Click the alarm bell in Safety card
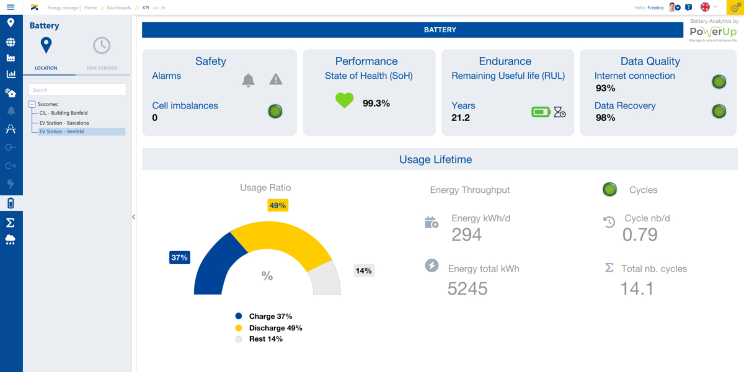Image resolution: width=744 pixels, height=372 pixels. click(x=248, y=79)
